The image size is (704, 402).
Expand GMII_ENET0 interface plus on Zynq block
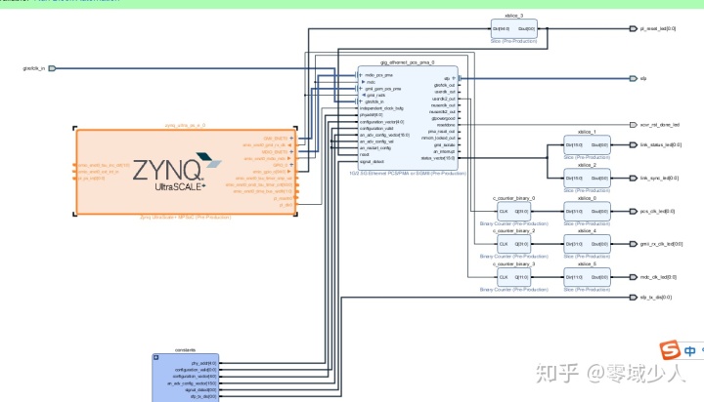pos(291,139)
